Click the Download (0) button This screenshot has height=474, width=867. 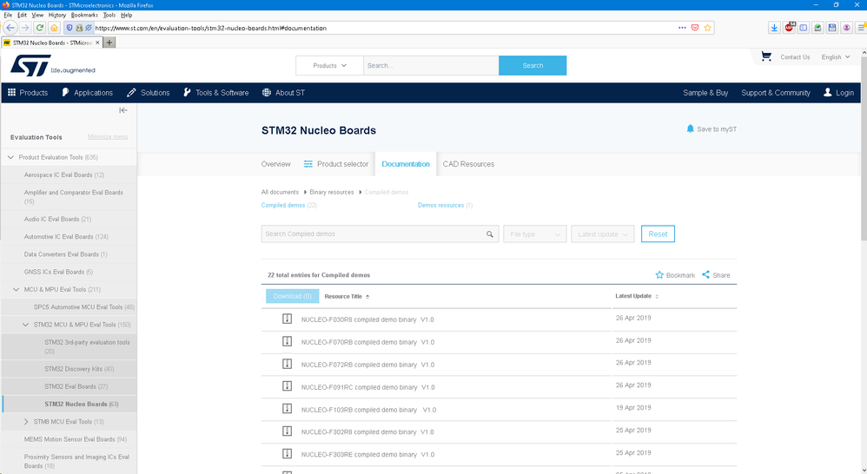pos(293,296)
